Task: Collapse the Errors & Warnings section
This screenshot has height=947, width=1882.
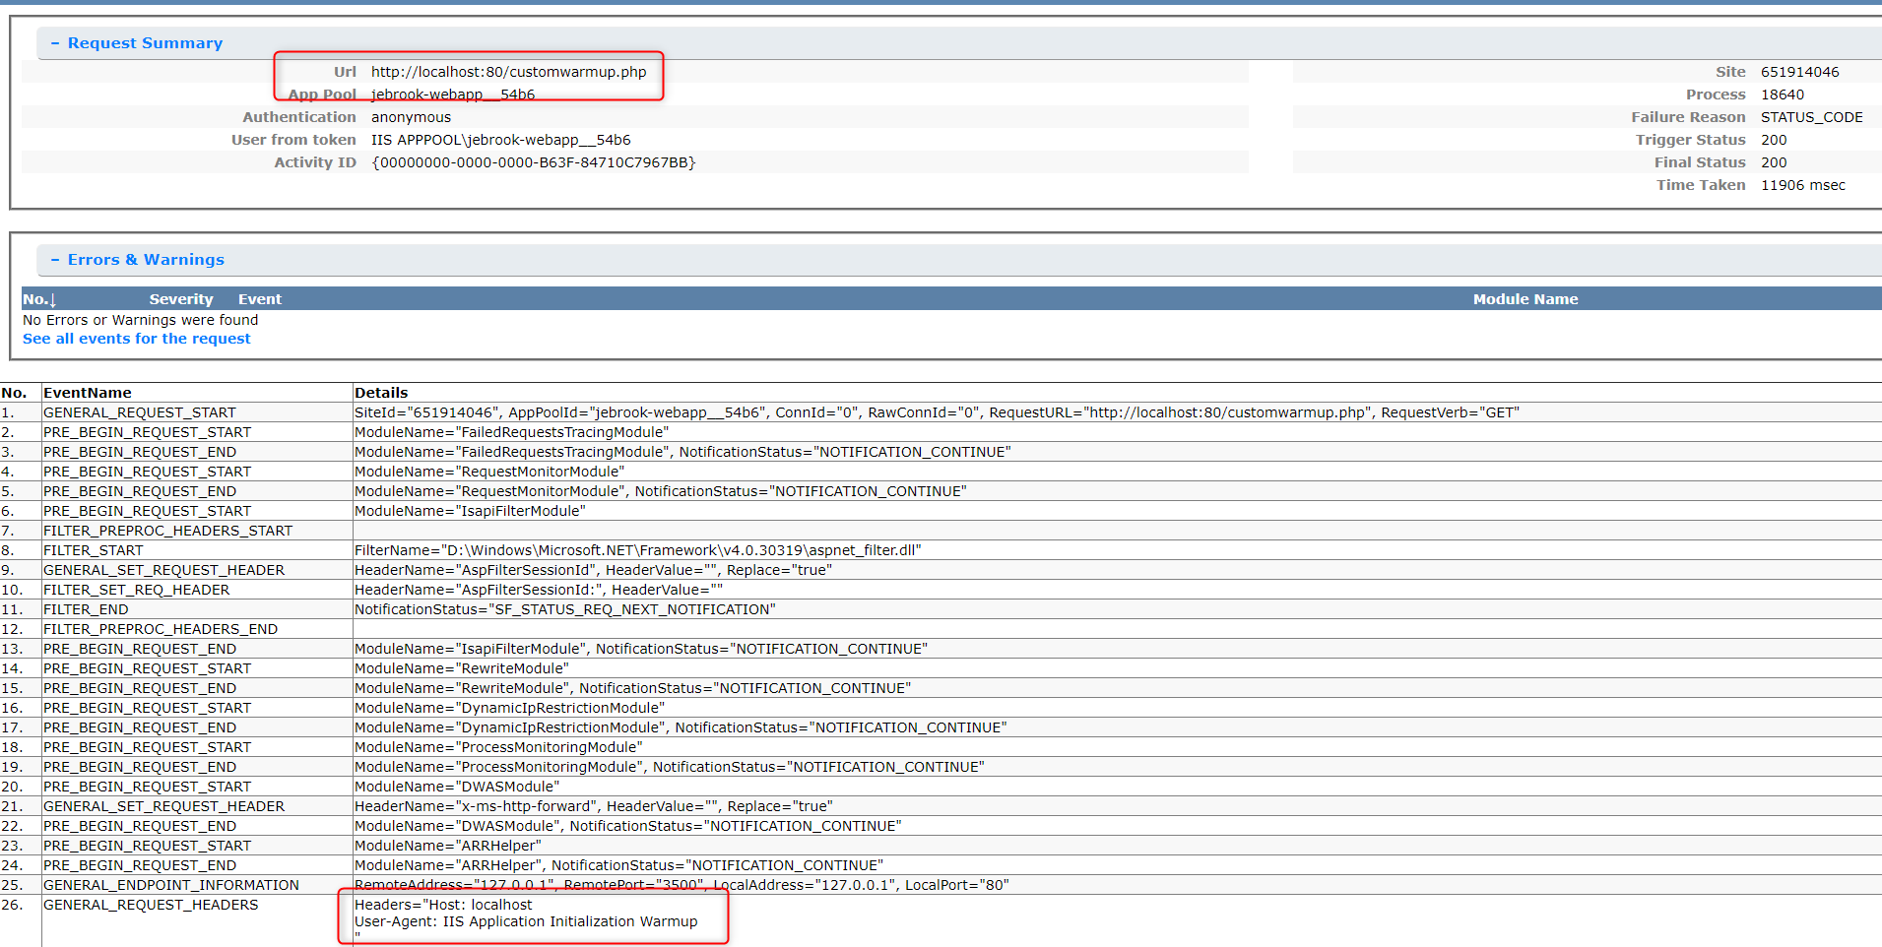Action: 55,260
